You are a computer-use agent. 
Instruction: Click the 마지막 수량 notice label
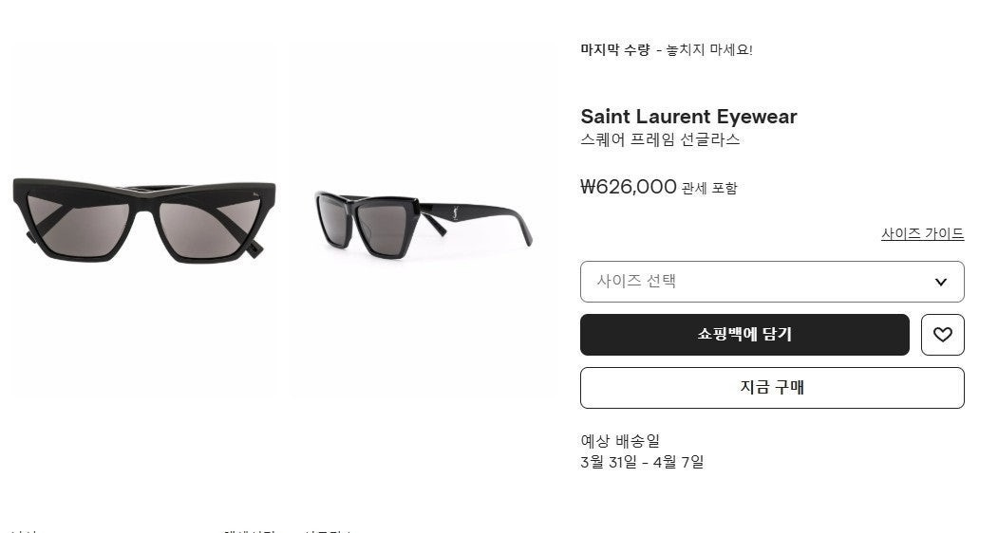614,50
